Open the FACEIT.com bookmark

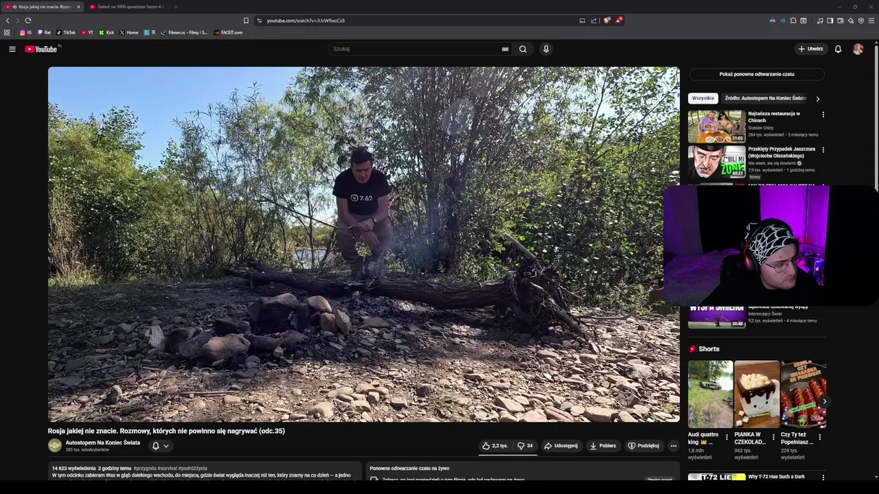228,32
